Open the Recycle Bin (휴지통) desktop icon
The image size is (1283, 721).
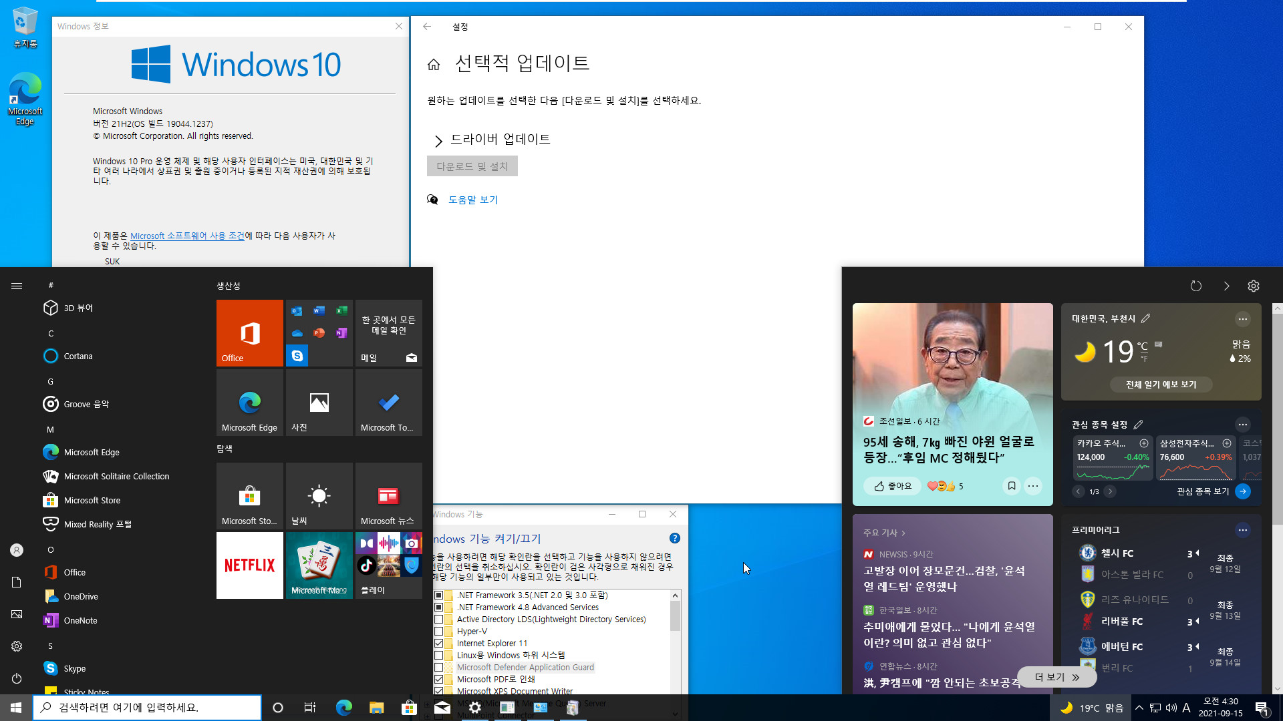(x=25, y=27)
